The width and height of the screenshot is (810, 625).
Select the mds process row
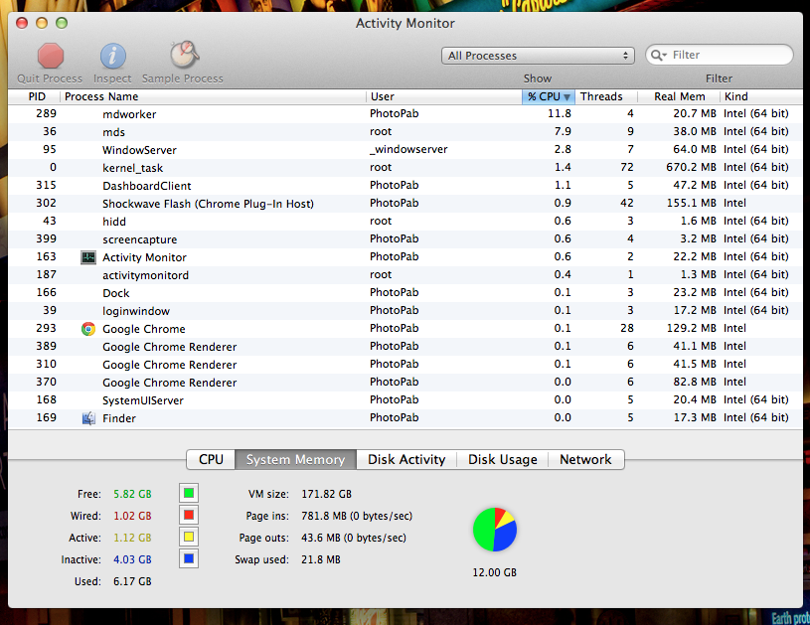[405, 132]
